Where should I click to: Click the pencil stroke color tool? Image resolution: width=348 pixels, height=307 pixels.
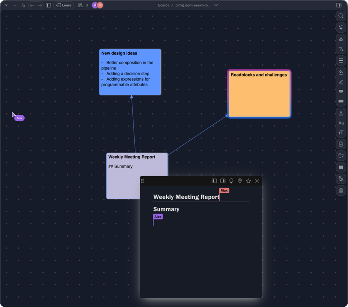(x=341, y=82)
